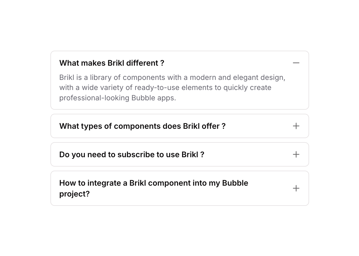The width and height of the screenshot is (359, 256).
Task: Click 'professional-looking Bubble apps.' in the answer
Action: click(117, 98)
